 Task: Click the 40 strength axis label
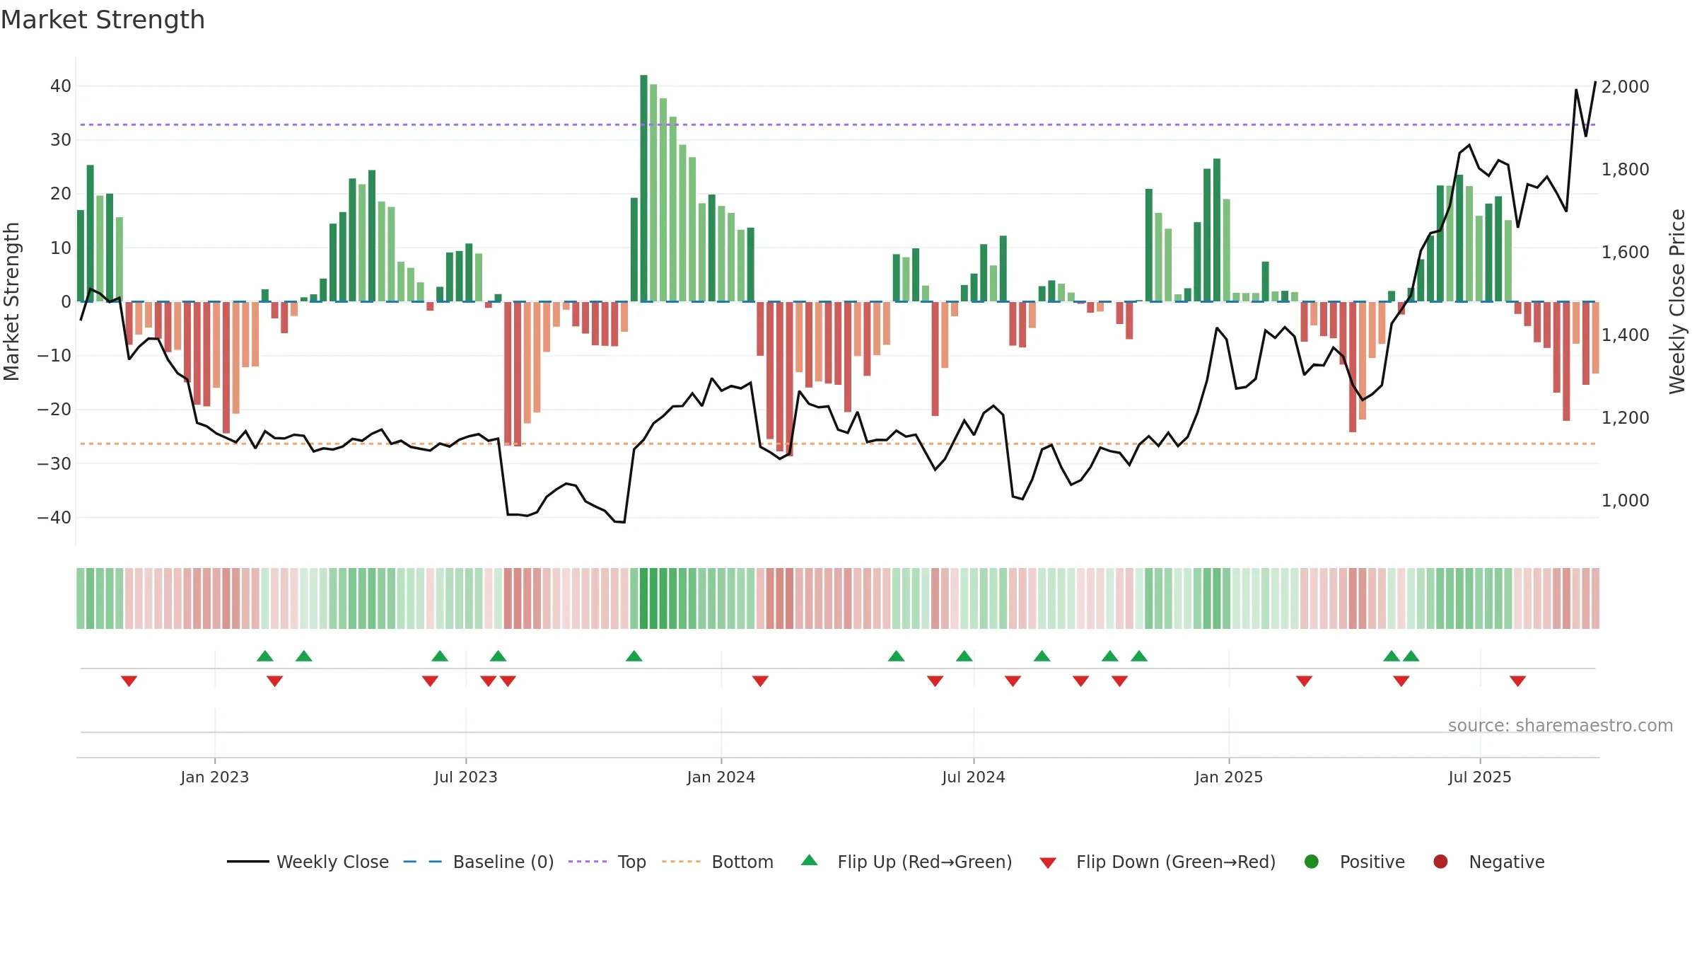[x=61, y=86]
